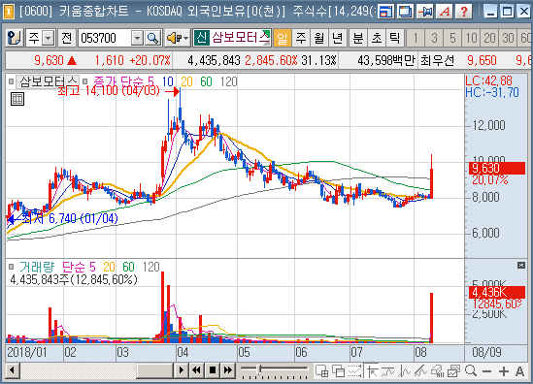Screen dimensions: 533x384
Task: Close the volume pane with its X icon
Action: [521, 265]
